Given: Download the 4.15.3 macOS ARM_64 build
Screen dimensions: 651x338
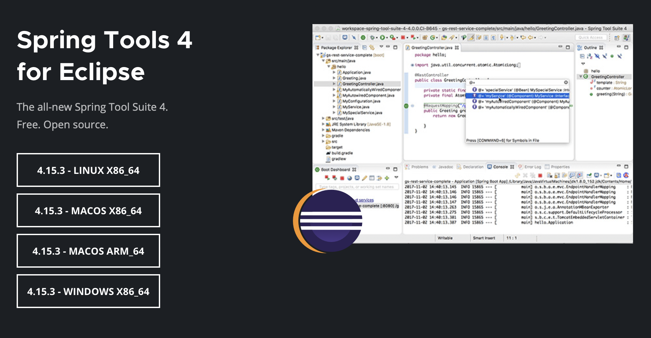Looking at the screenshot, I should 88,251.
